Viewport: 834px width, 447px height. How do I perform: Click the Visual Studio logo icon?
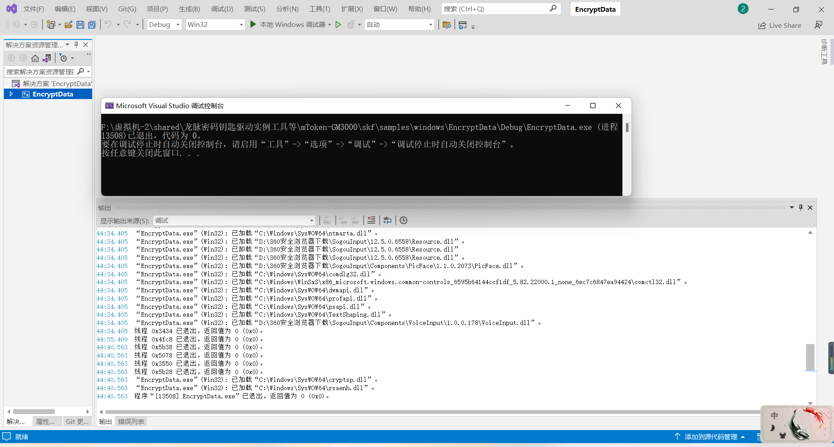point(12,9)
